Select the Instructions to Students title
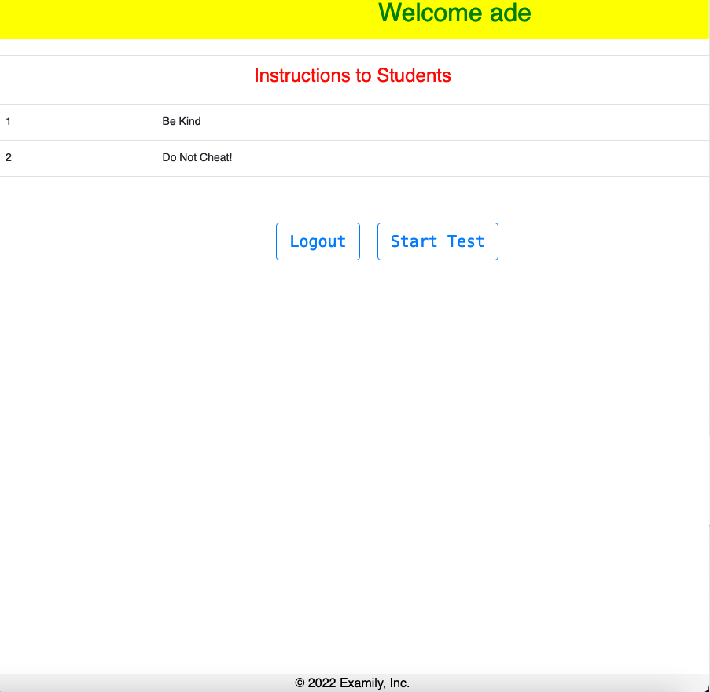This screenshot has width=710, height=692. pyautogui.click(x=352, y=75)
